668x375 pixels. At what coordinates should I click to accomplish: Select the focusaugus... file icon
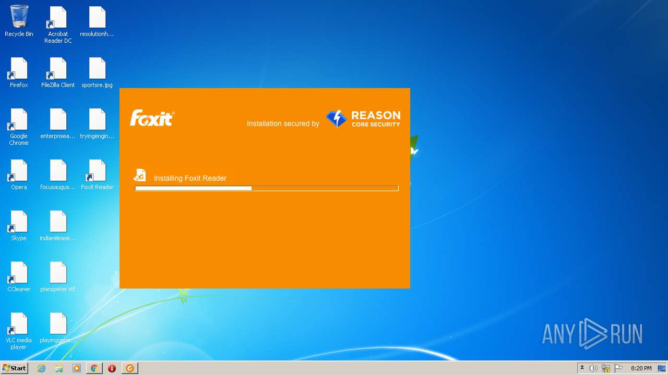pyautogui.click(x=58, y=174)
